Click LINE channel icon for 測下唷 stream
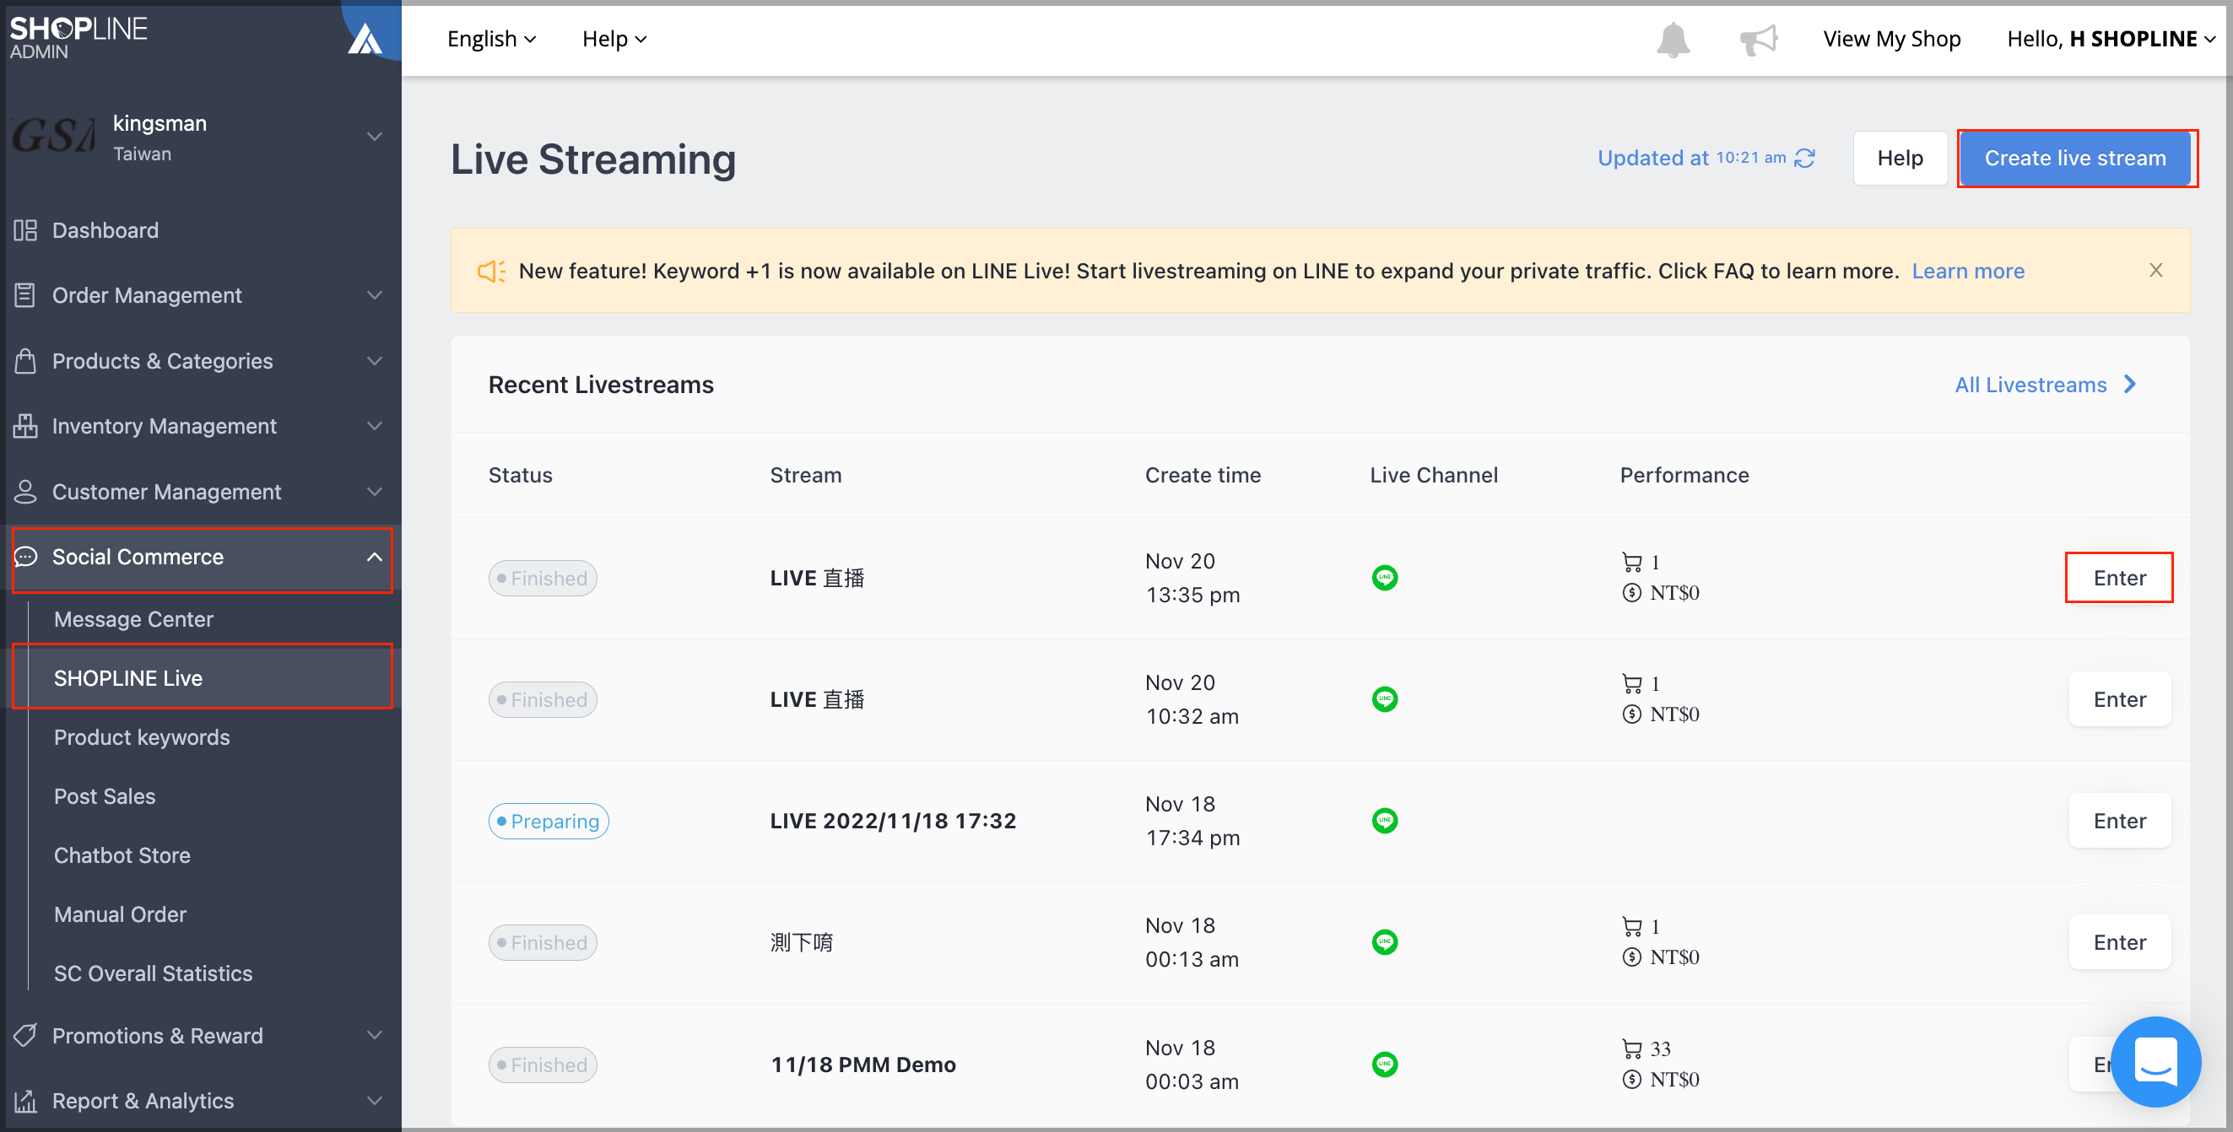 coord(1384,941)
